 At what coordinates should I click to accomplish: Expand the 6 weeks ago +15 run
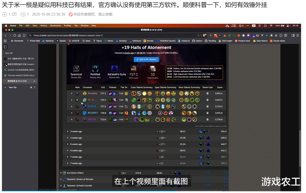tap(68, 150)
